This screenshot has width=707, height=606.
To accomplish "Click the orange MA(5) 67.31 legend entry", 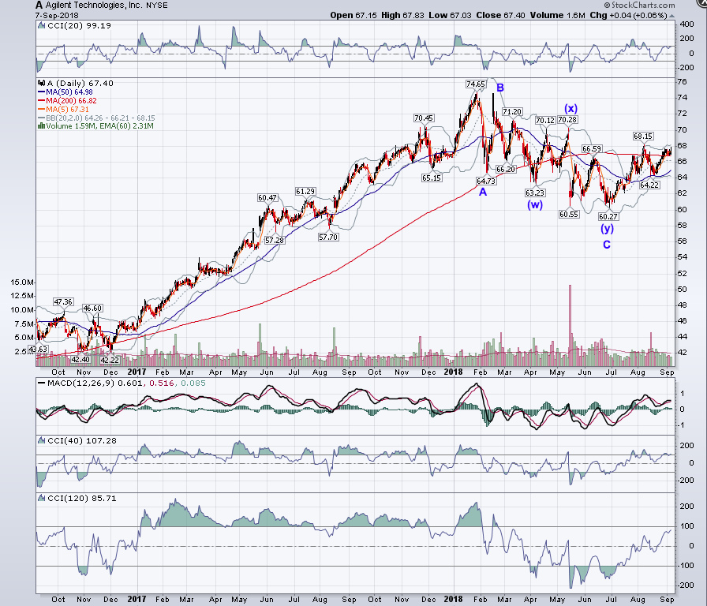I will pyautogui.click(x=64, y=109).
